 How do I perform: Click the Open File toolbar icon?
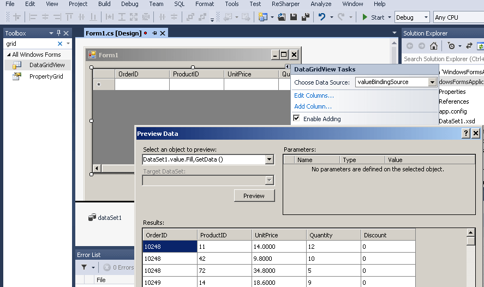(x=282, y=17)
